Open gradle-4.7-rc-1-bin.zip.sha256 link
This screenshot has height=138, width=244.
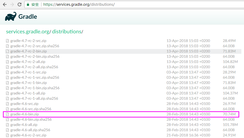tap(35, 88)
